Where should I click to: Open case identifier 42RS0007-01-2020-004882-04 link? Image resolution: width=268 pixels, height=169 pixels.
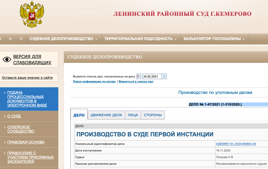[236, 144]
